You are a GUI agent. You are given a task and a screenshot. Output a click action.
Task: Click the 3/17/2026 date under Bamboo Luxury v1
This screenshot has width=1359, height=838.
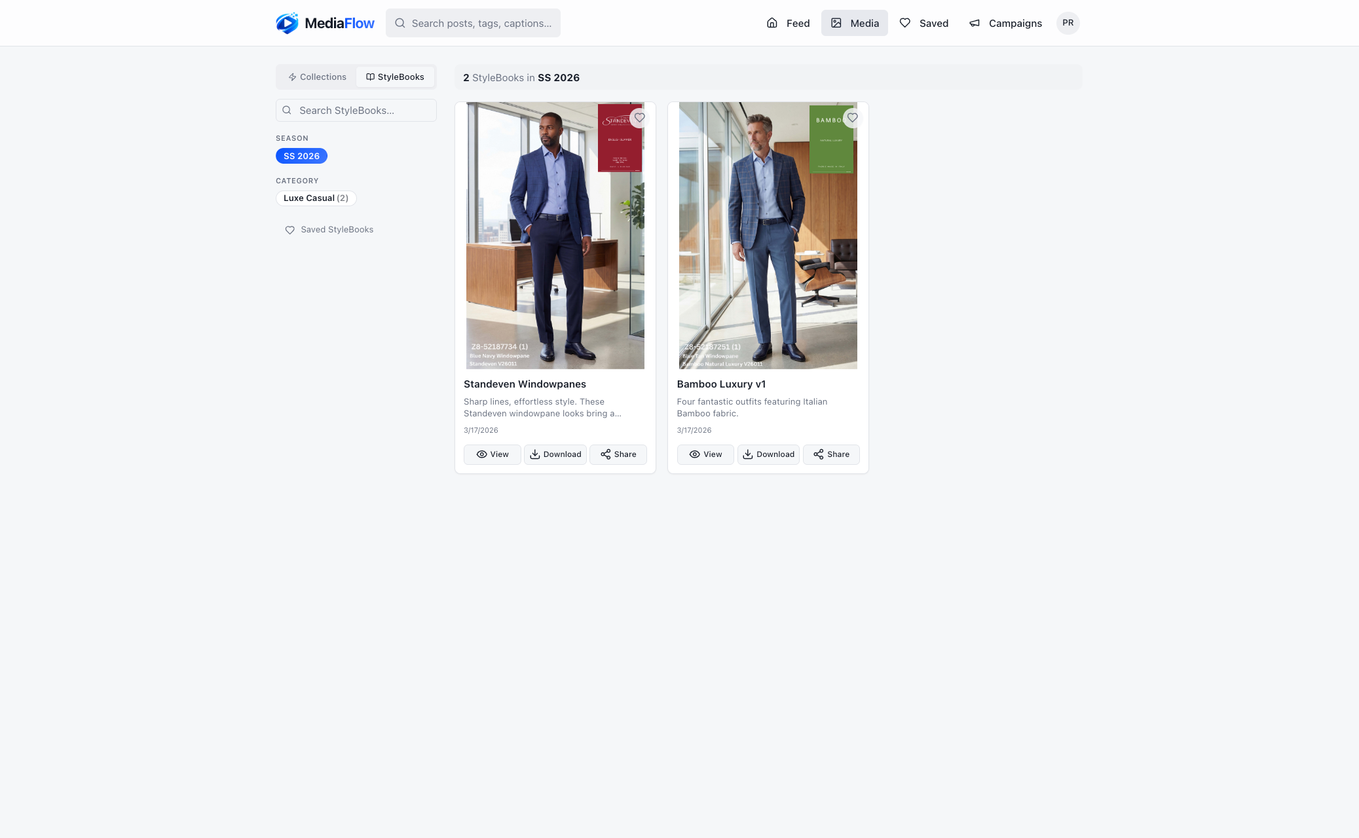(694, 430)
